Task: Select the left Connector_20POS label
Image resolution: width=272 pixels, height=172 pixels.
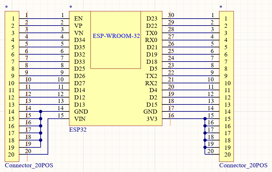Action: coord(29,165)
